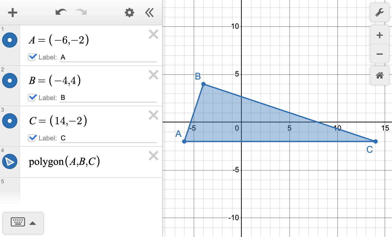The width and height of the screenshot is (392, 237).
Task: Click the undo arrow
Action: click(x=61, y=12)
